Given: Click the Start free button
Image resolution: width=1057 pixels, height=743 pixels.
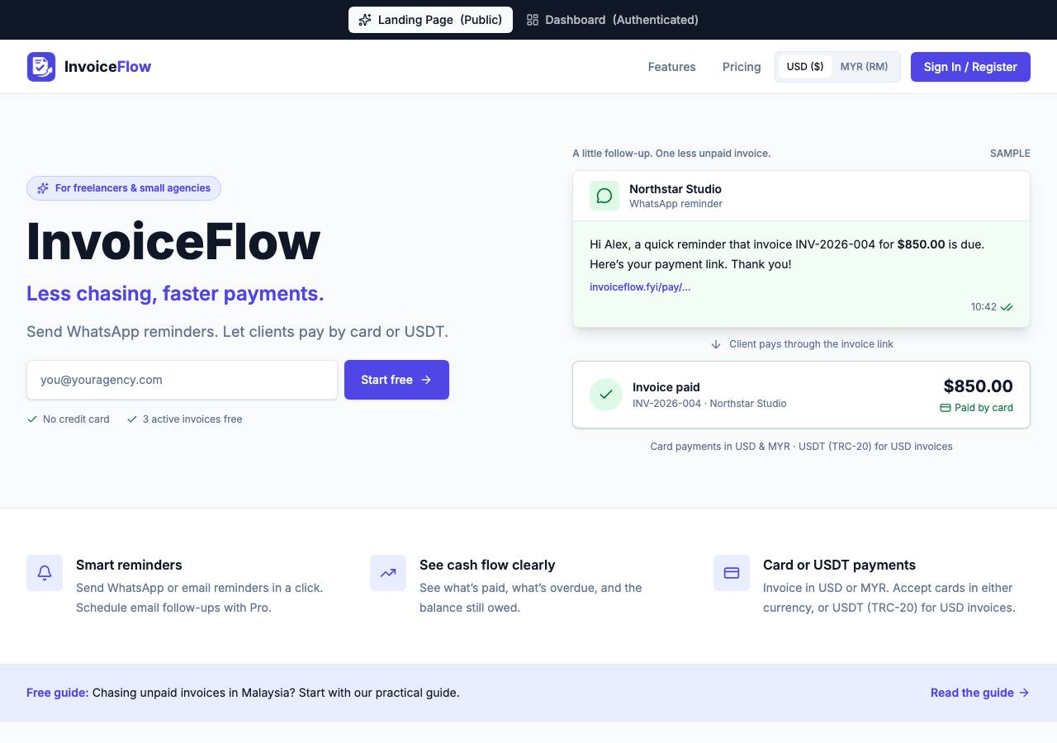Looking at the screenshot, I should (396, 380).
